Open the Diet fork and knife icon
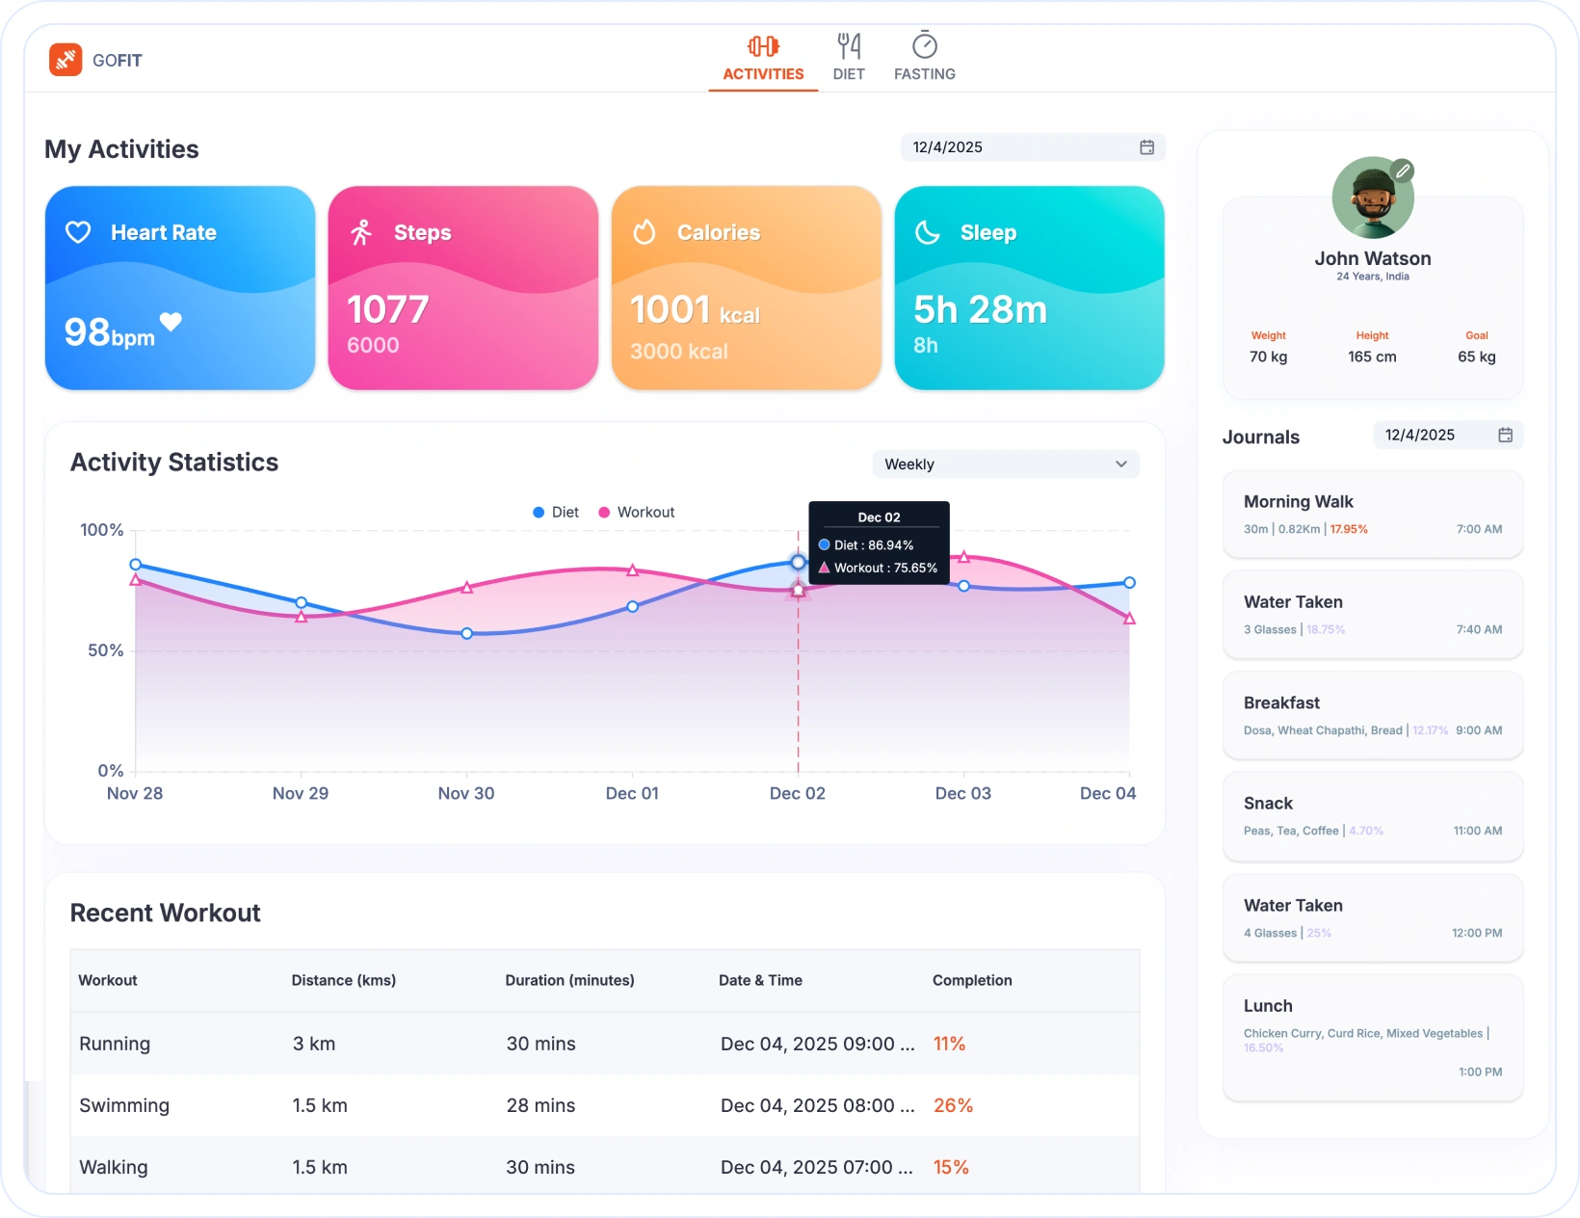This screenshot has height=1218, width=1580. 849,45
